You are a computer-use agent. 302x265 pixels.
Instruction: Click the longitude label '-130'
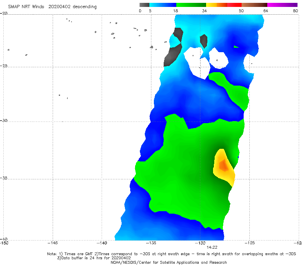(x=200, y=243)
